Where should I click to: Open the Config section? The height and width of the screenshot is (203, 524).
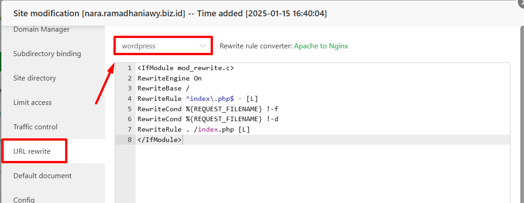24,200
